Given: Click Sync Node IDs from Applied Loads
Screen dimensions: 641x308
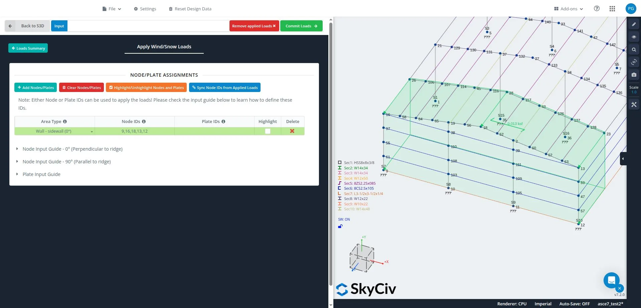Looking at the screenshot, I should point(224,88).
